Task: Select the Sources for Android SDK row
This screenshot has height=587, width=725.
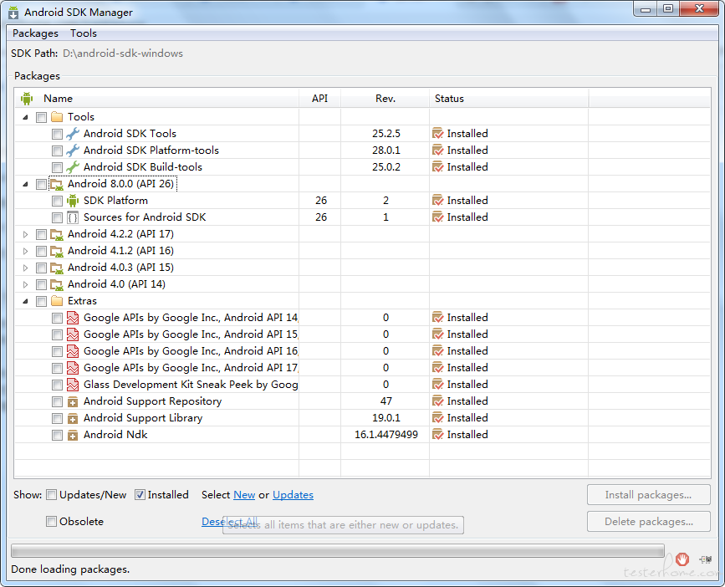Action: 363,217
